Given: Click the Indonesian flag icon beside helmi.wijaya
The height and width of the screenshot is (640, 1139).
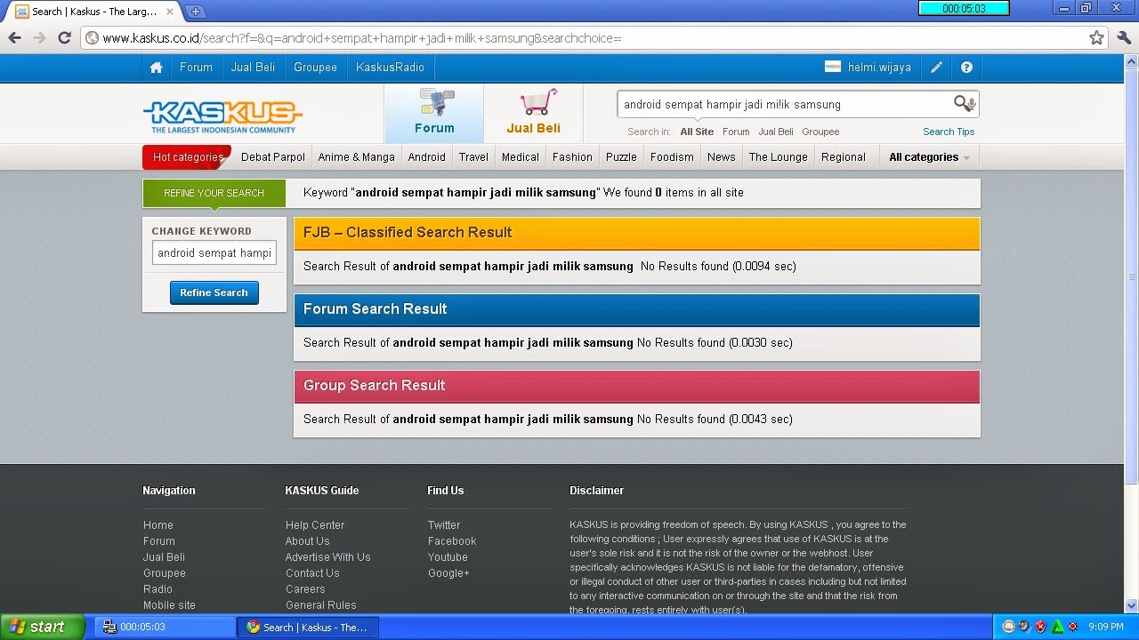Looking at the screenshot, I should pos(833,68).
